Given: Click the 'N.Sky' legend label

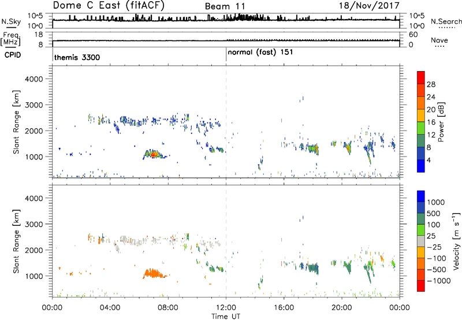Looking at the screenshot, I should coord(11,21).
